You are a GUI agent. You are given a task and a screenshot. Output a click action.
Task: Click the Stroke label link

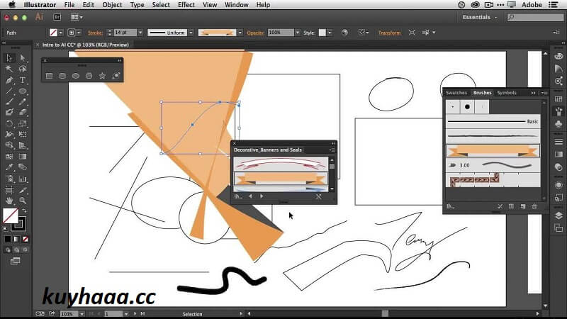pos(95,33)
